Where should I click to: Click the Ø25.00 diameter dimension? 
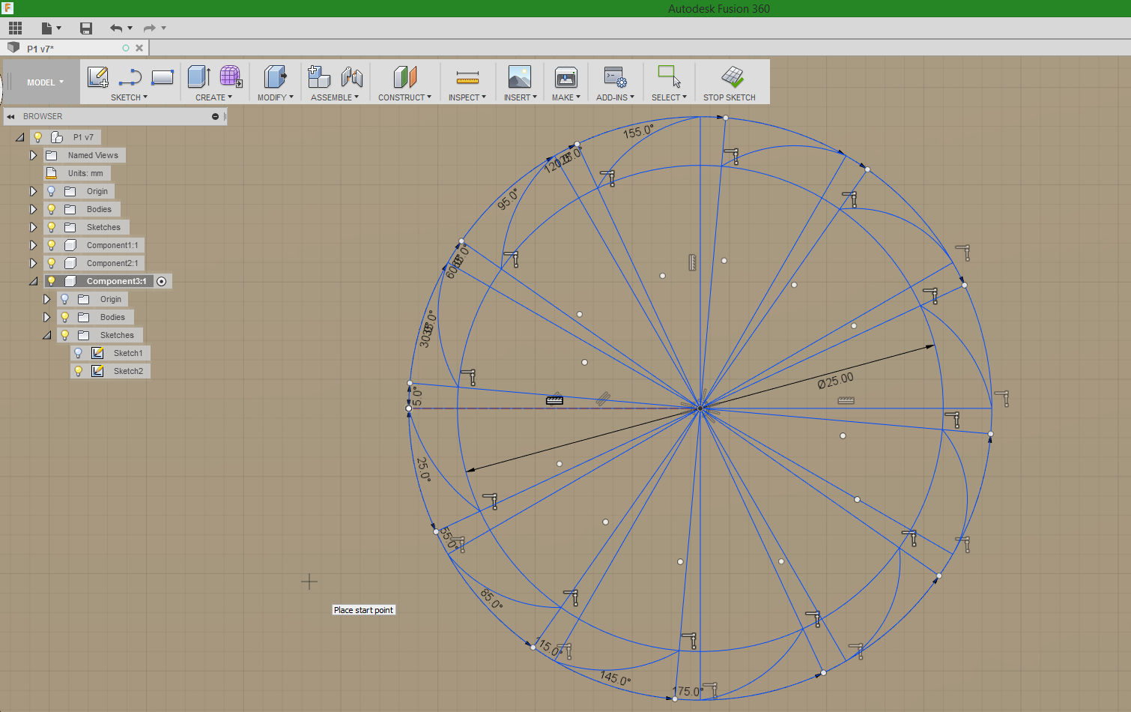(836, 381)
